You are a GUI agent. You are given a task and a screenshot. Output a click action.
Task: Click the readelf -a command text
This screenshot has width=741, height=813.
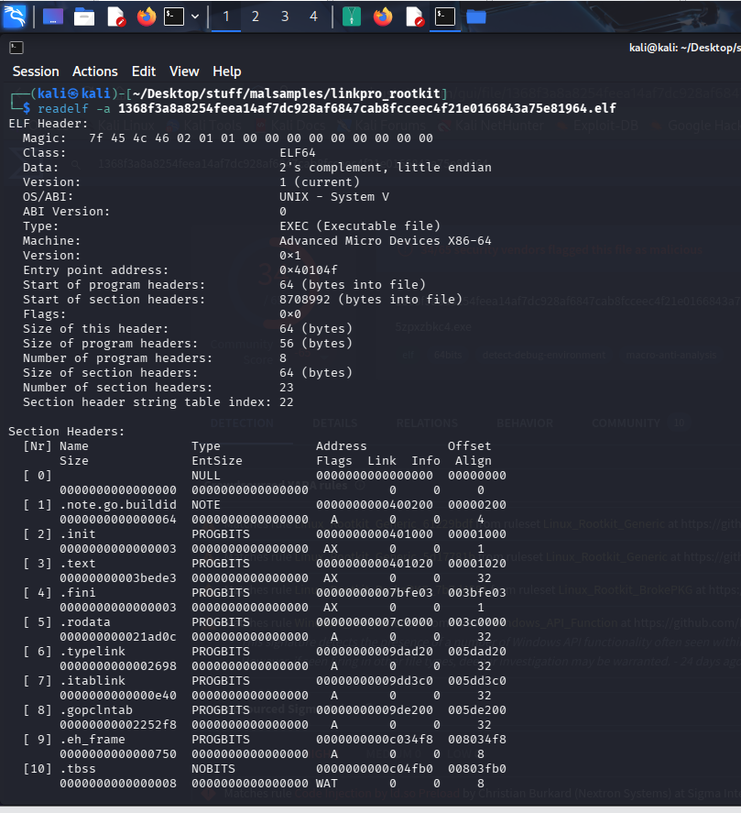74,108
